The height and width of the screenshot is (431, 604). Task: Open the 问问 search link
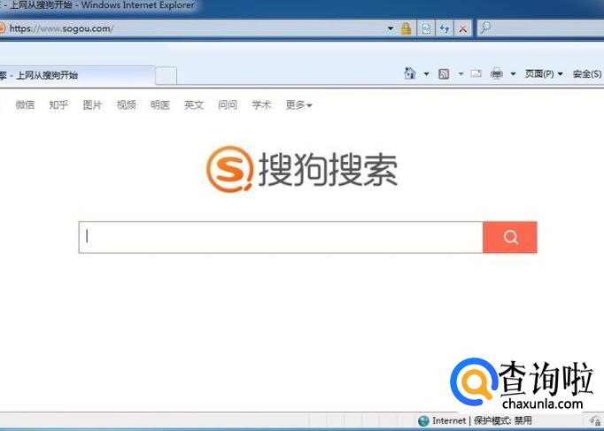228,104
